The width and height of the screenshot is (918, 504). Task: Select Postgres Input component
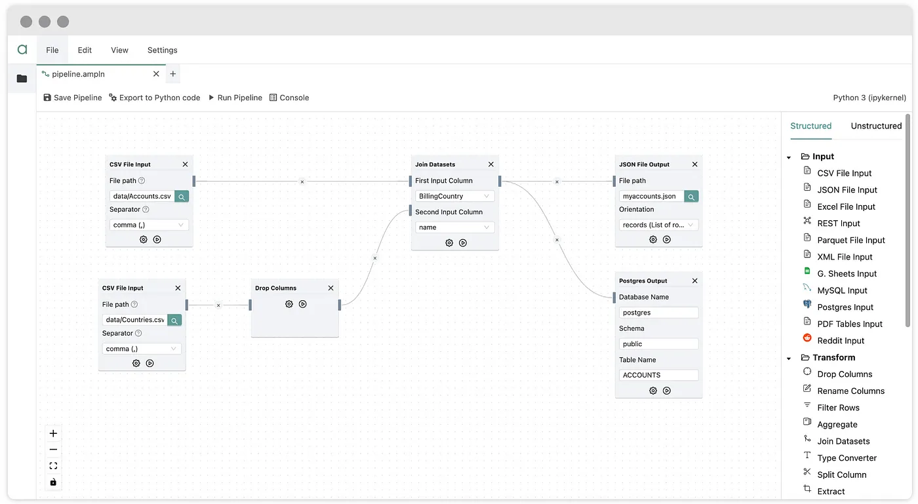tap(845, 307)
